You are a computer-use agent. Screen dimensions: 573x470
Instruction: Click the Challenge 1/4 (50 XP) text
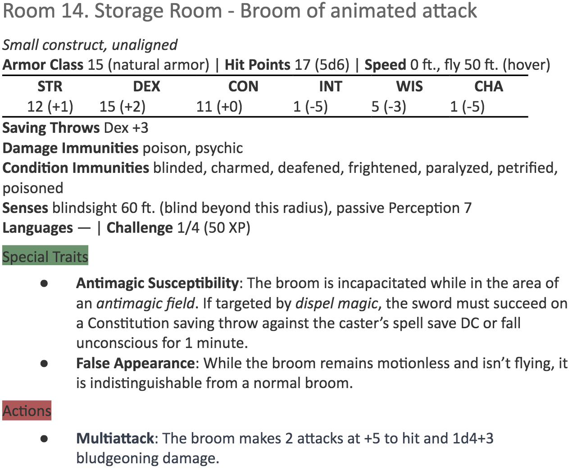[x=178, y=228]
